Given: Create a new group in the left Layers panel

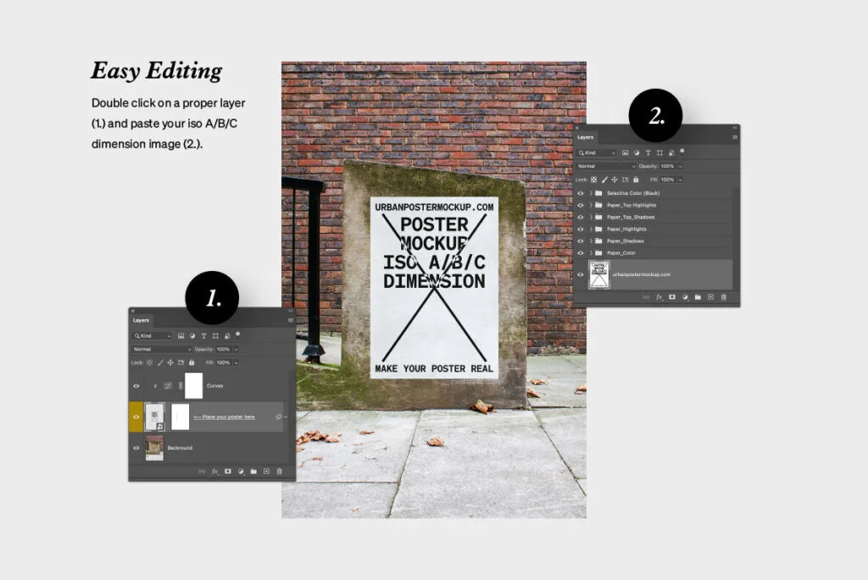Looking at the screenshot, I should click(x=253, y=471).
